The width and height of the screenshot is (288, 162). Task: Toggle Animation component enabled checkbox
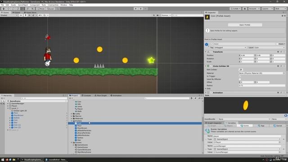coord(211,93)
